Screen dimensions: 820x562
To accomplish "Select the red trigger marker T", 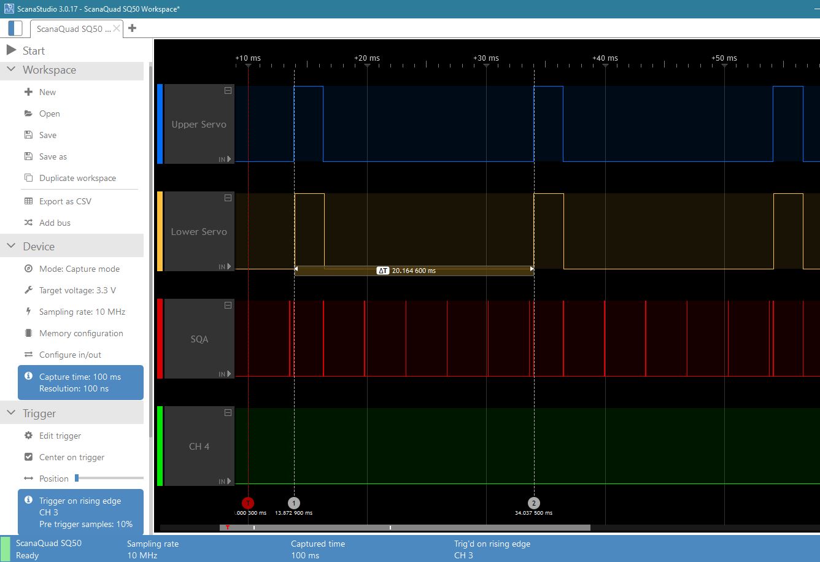I will (x=248, y=502).
